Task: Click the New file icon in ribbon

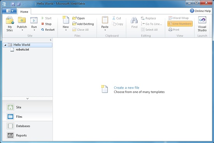Action: (66, 20)
